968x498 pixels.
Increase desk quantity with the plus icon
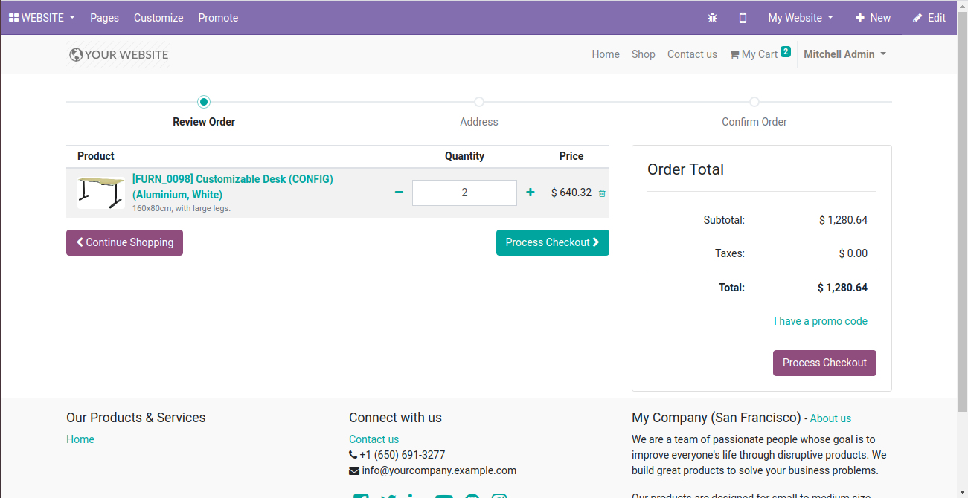coord(531,193)
